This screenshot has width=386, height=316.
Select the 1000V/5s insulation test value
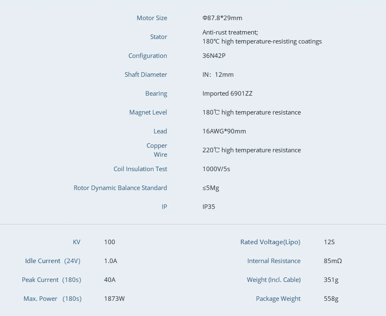216,169
